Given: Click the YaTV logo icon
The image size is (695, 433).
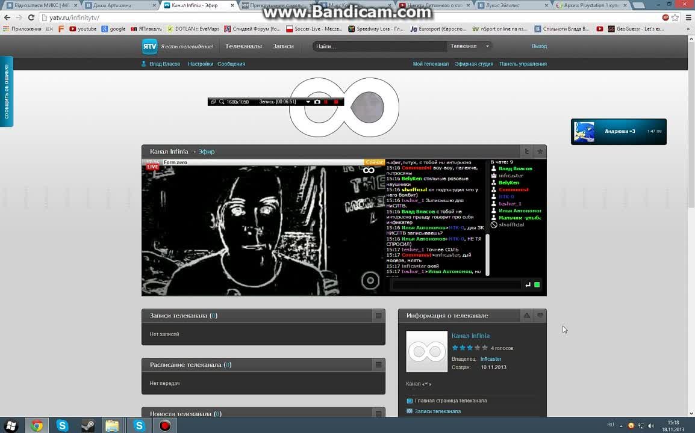Looking at the screenshot, I should coord(149,46).
